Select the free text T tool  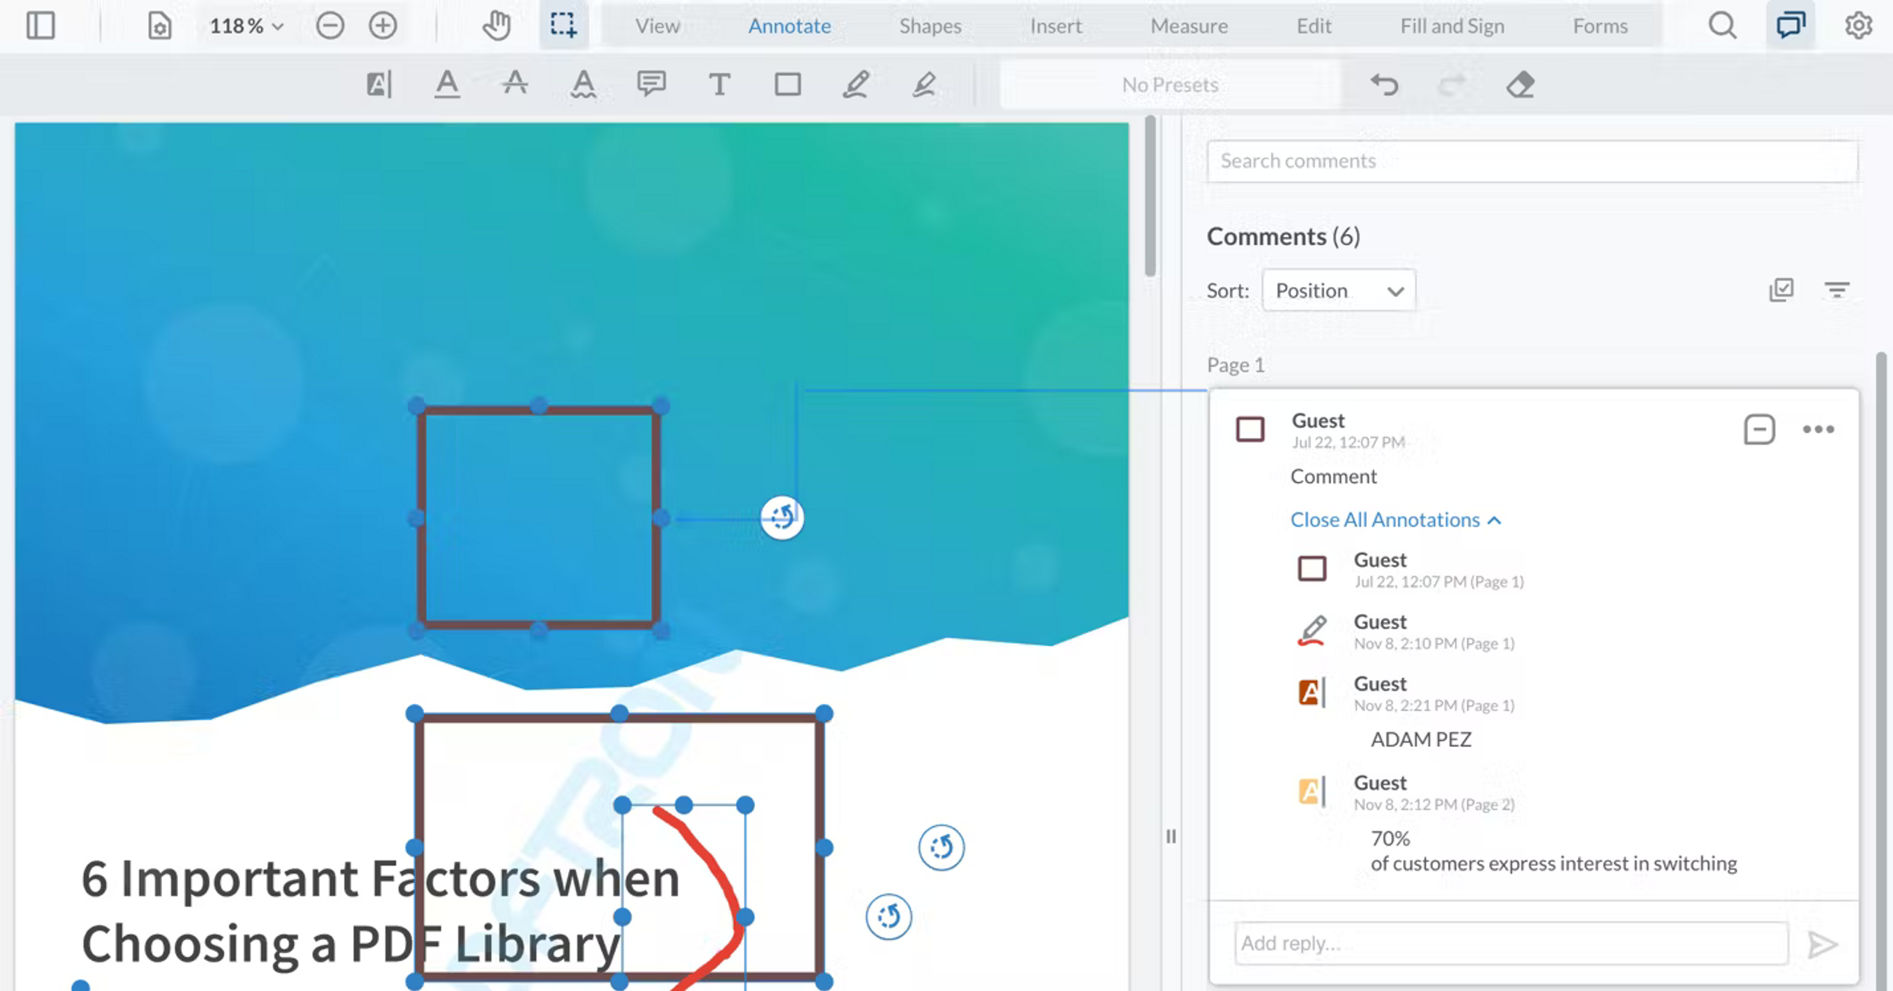pyautogui.click(x=719, y=84)
